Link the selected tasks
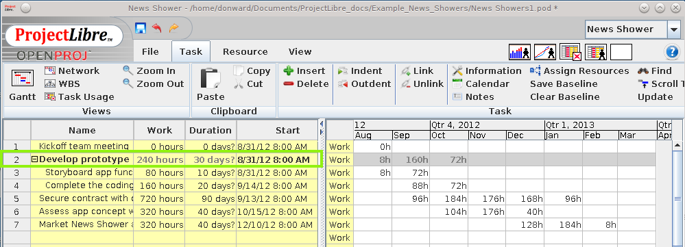The image size is (685, 247). (x=417, y=70)
